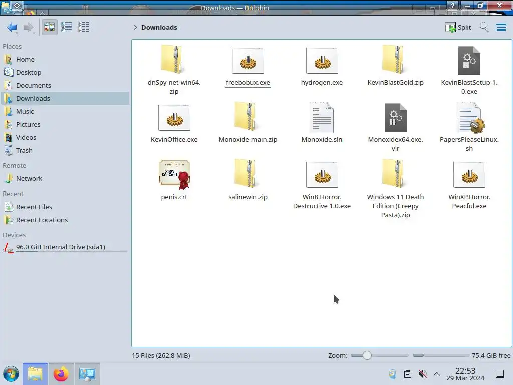Open the hamburger menu
The width and height of the screenshot is (513, 385).
[x=501, y=27]
